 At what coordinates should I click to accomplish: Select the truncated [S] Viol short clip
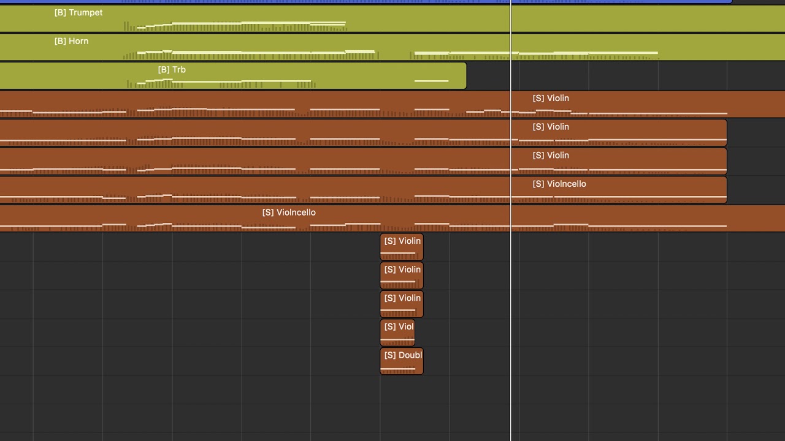397,333
